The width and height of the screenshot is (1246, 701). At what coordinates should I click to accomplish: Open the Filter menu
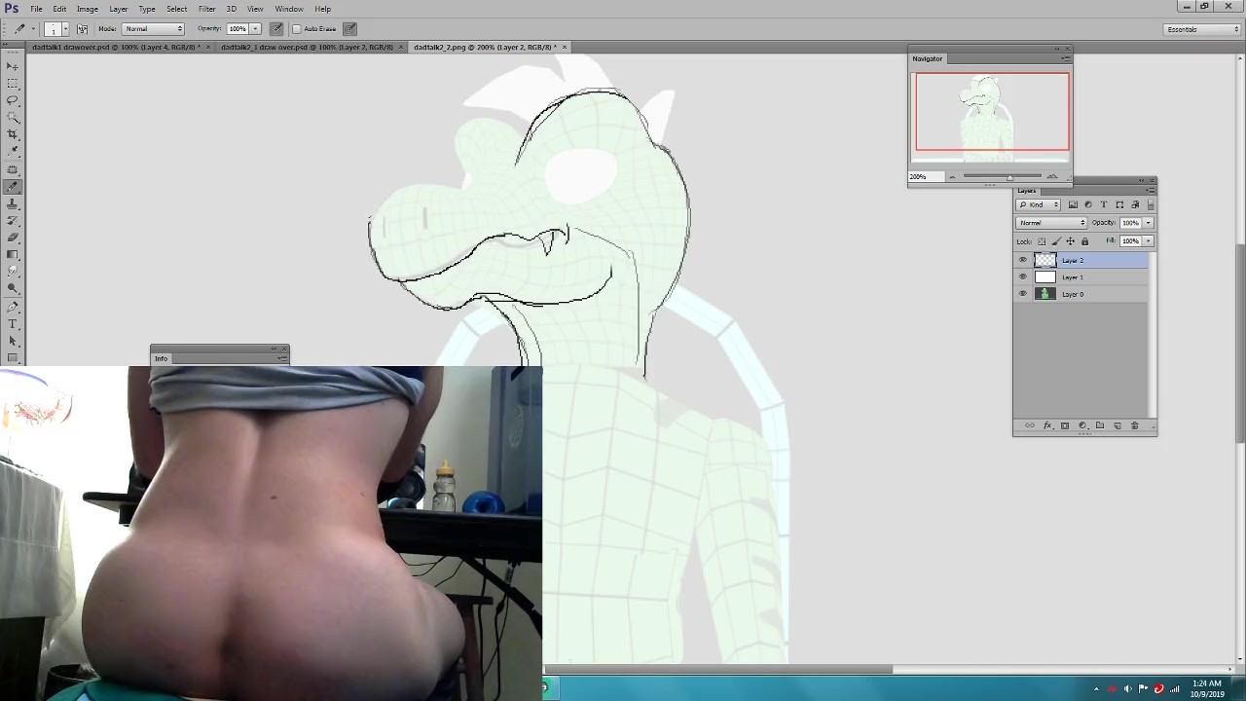pos(207,9)
